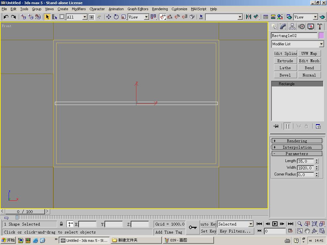The width and height of the screenshot is (327, 245).
Task: Click the Undo arrow in the toolbar
Action: (6, 17)
